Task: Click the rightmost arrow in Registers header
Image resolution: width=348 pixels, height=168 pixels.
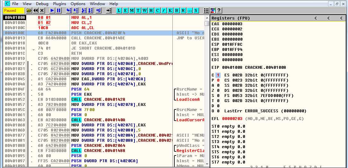Action: click(341, 18)
